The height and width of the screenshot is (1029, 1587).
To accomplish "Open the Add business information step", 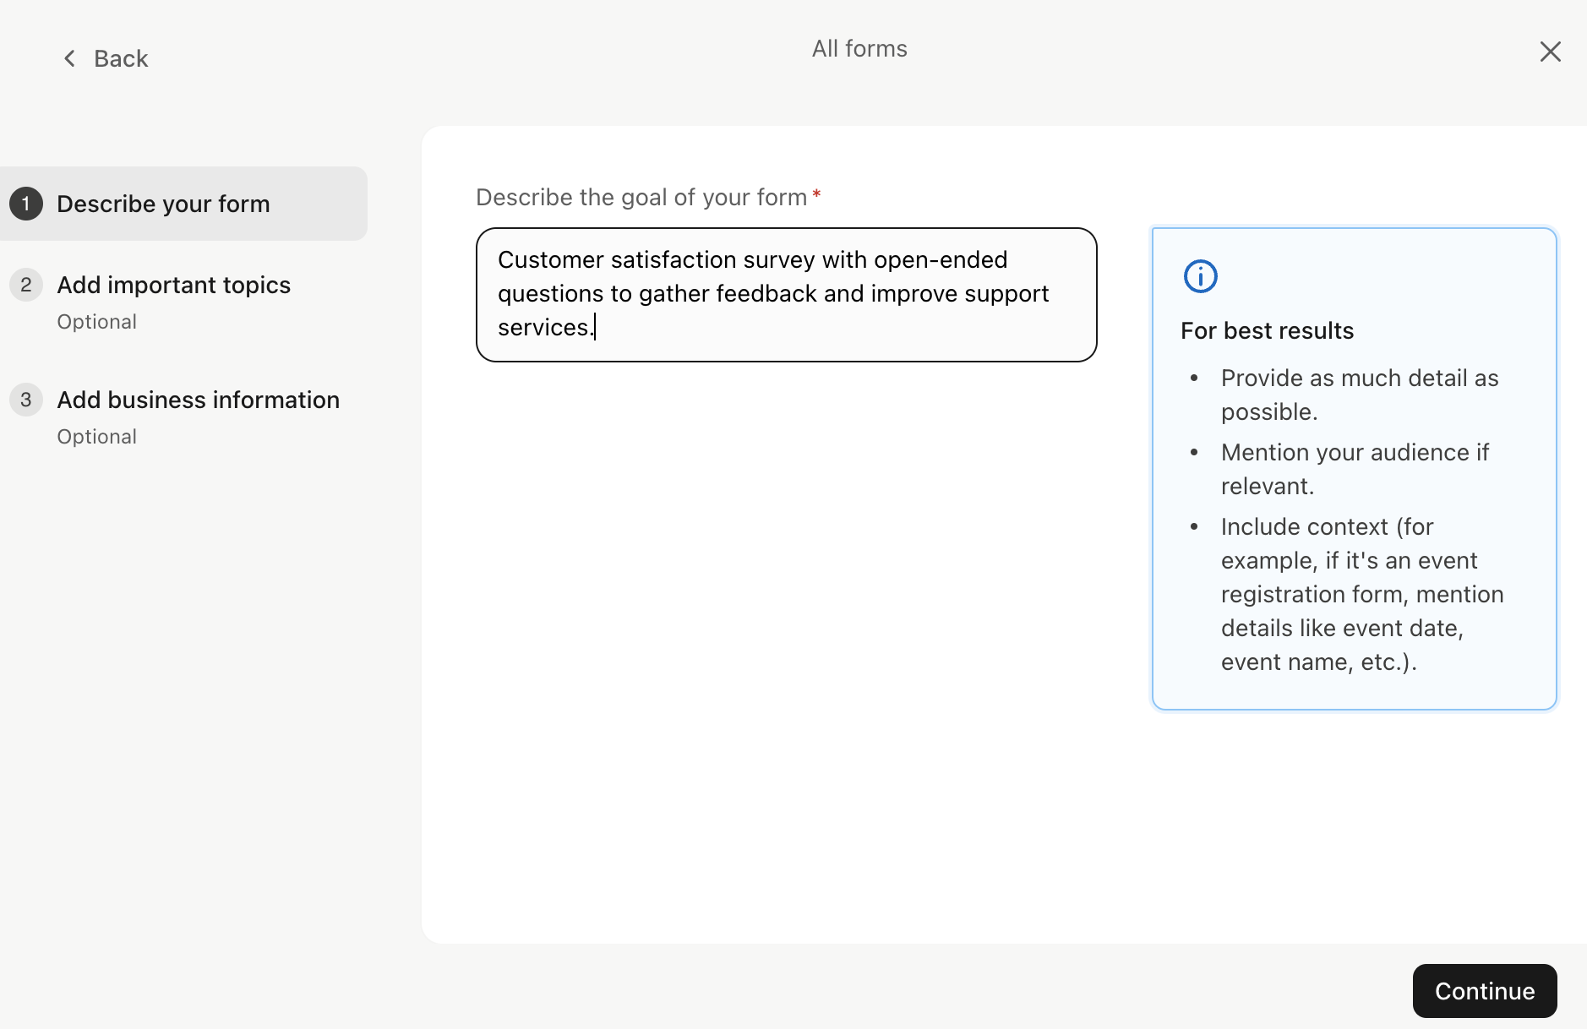I will coord(198,400).
